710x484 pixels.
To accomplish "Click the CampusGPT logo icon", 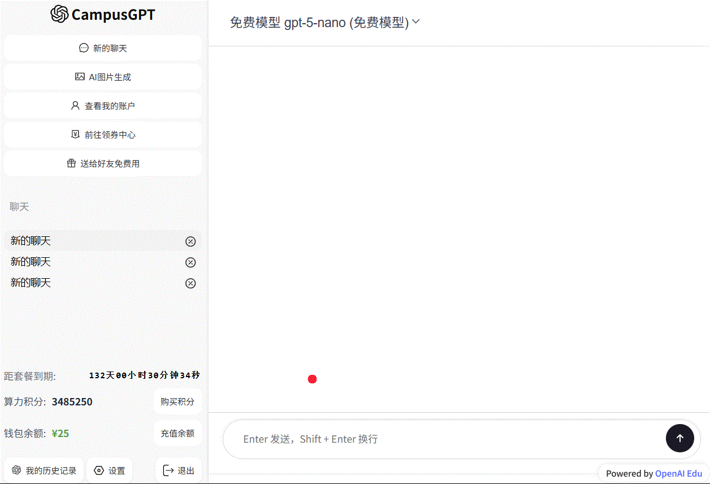I will pyautogui.click(x=59, y=14).
